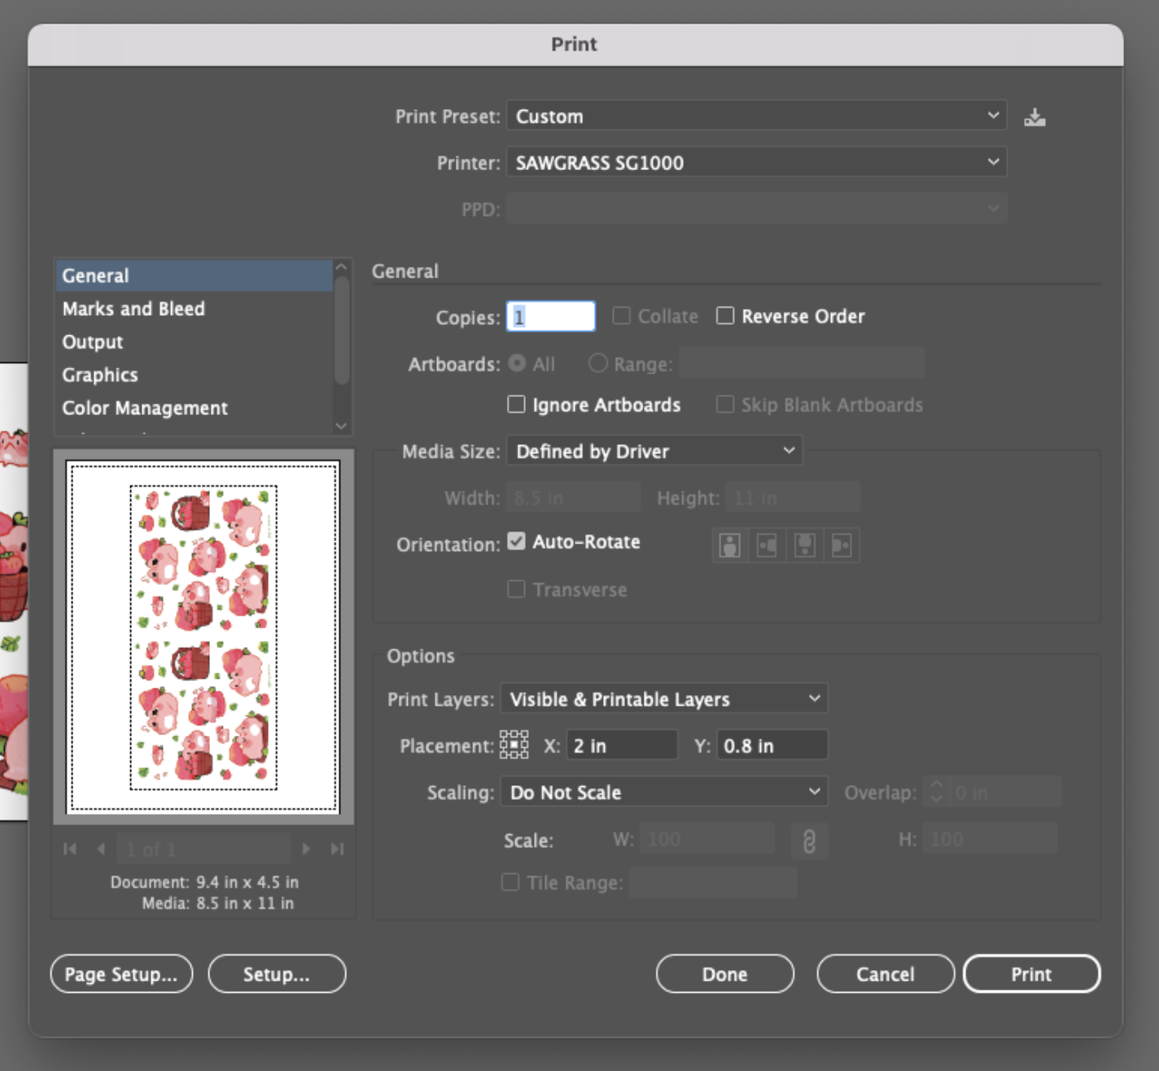Select landscape left orientation icon
The image size is (1159, 1071).
(767, 545)
